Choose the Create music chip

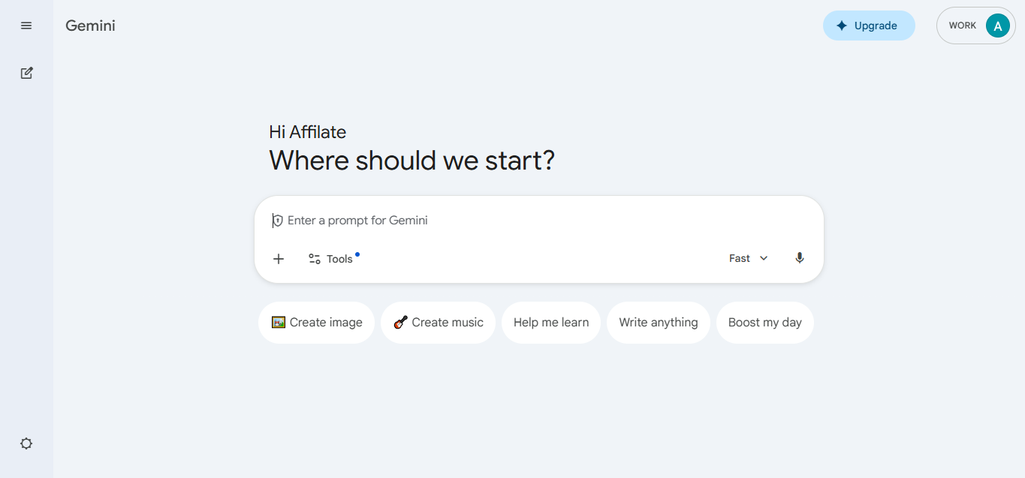point(438,323)
